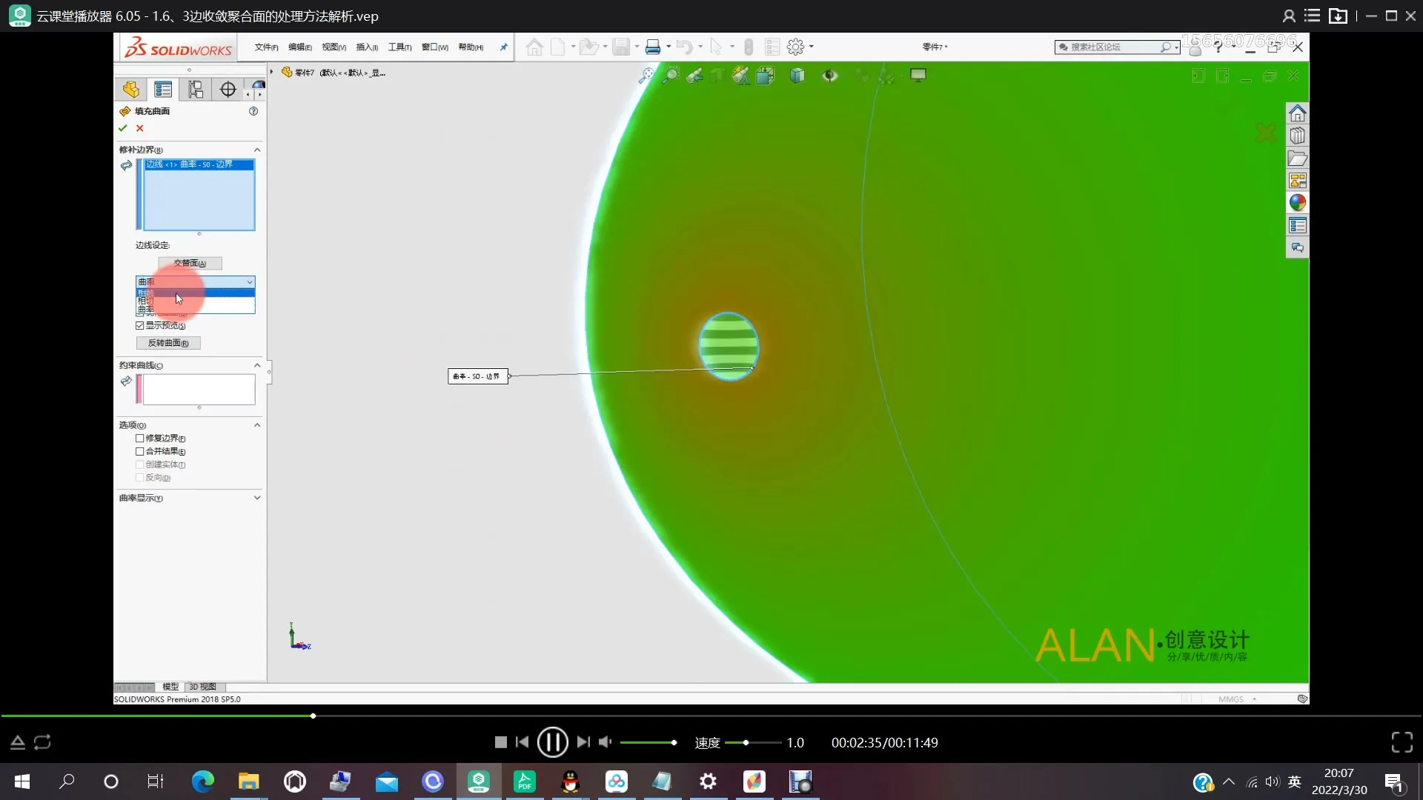Image resolution: width=1423 pixels, height=800 pixels.
Task: Click the Print icon in toolbar
Action: pyautogui.click(x=652, y=47)
